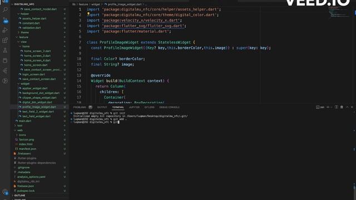
Task: Click the editor minimap preview
Action: (339, 12)
